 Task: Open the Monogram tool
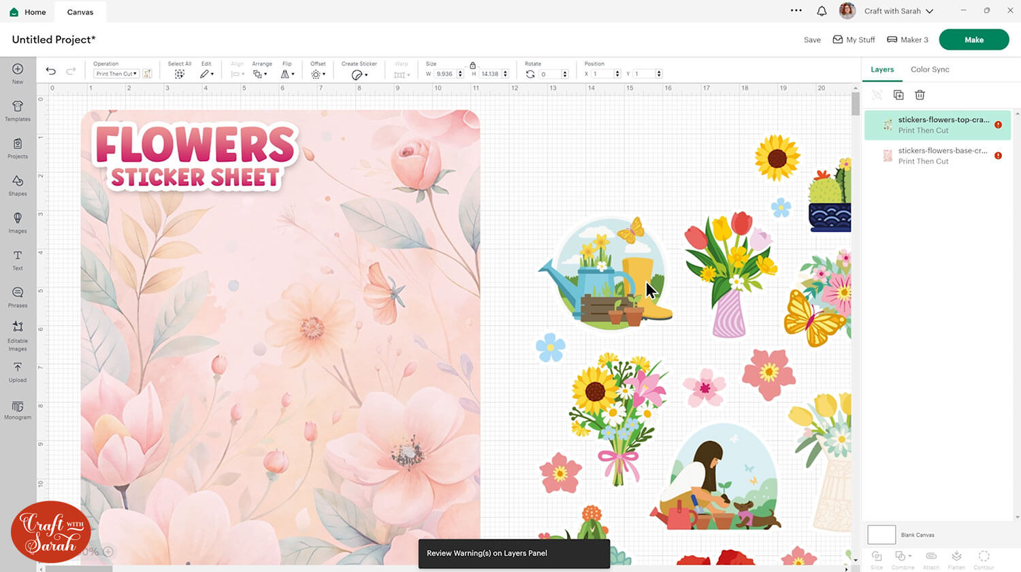[x=18, y=409]
